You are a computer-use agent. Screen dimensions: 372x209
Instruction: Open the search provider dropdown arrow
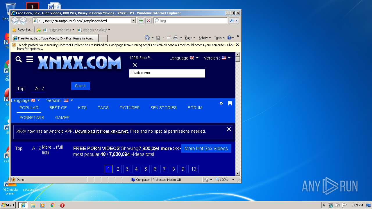point(237,21)
